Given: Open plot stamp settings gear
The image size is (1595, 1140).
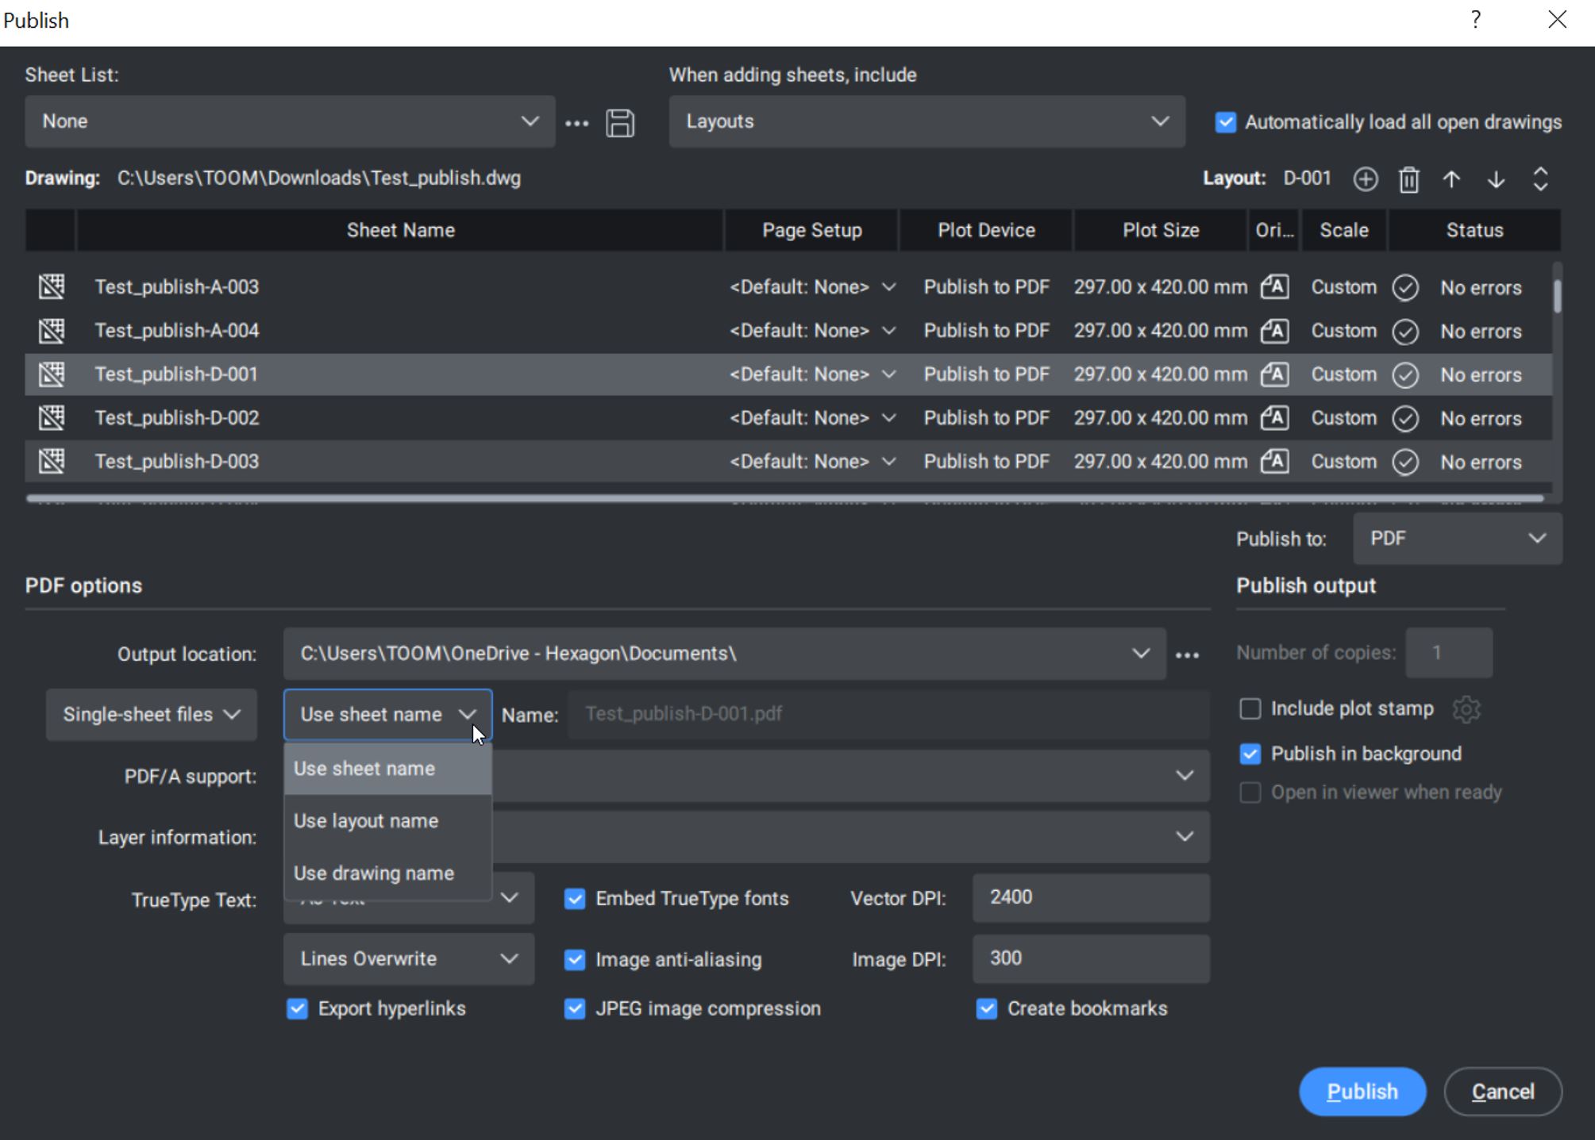Looking at the screenshot, I should click(1466, 708).
